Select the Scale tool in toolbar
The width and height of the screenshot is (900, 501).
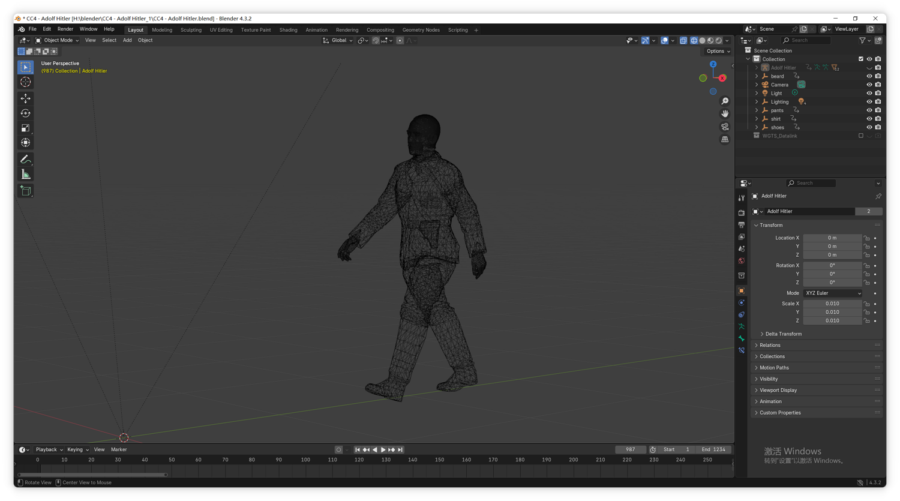click(x=25, y=128)
